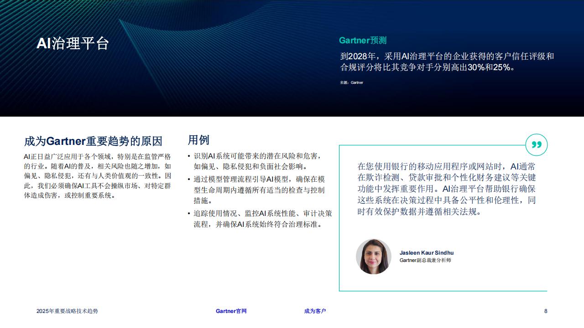
Task: Click the Gartner预测 heading
Action: [x=363, y=40]
